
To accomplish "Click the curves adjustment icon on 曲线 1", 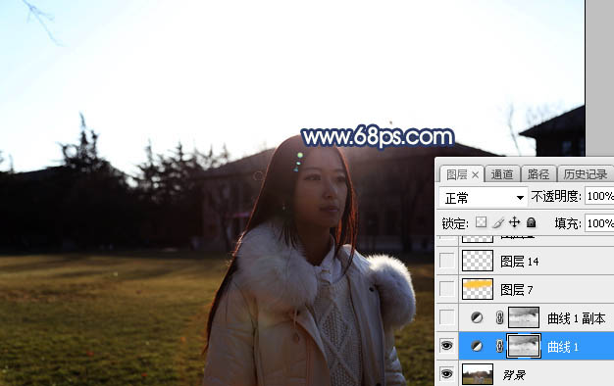I will tap(477, 346).
